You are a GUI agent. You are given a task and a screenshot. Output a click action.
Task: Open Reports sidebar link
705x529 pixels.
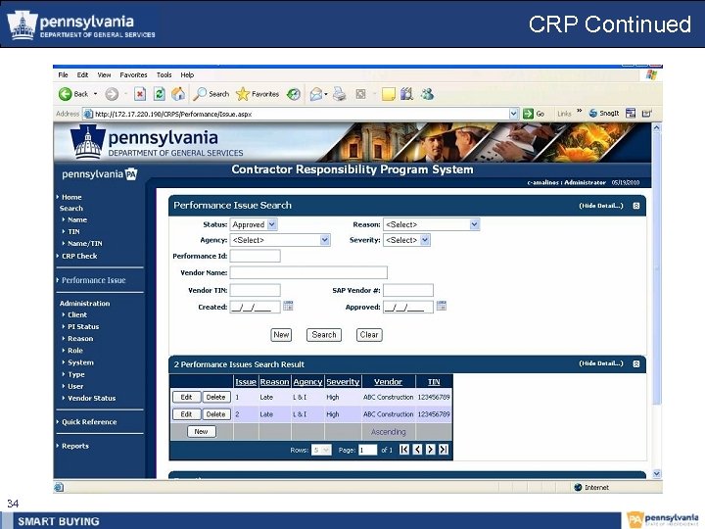(75, 446)
